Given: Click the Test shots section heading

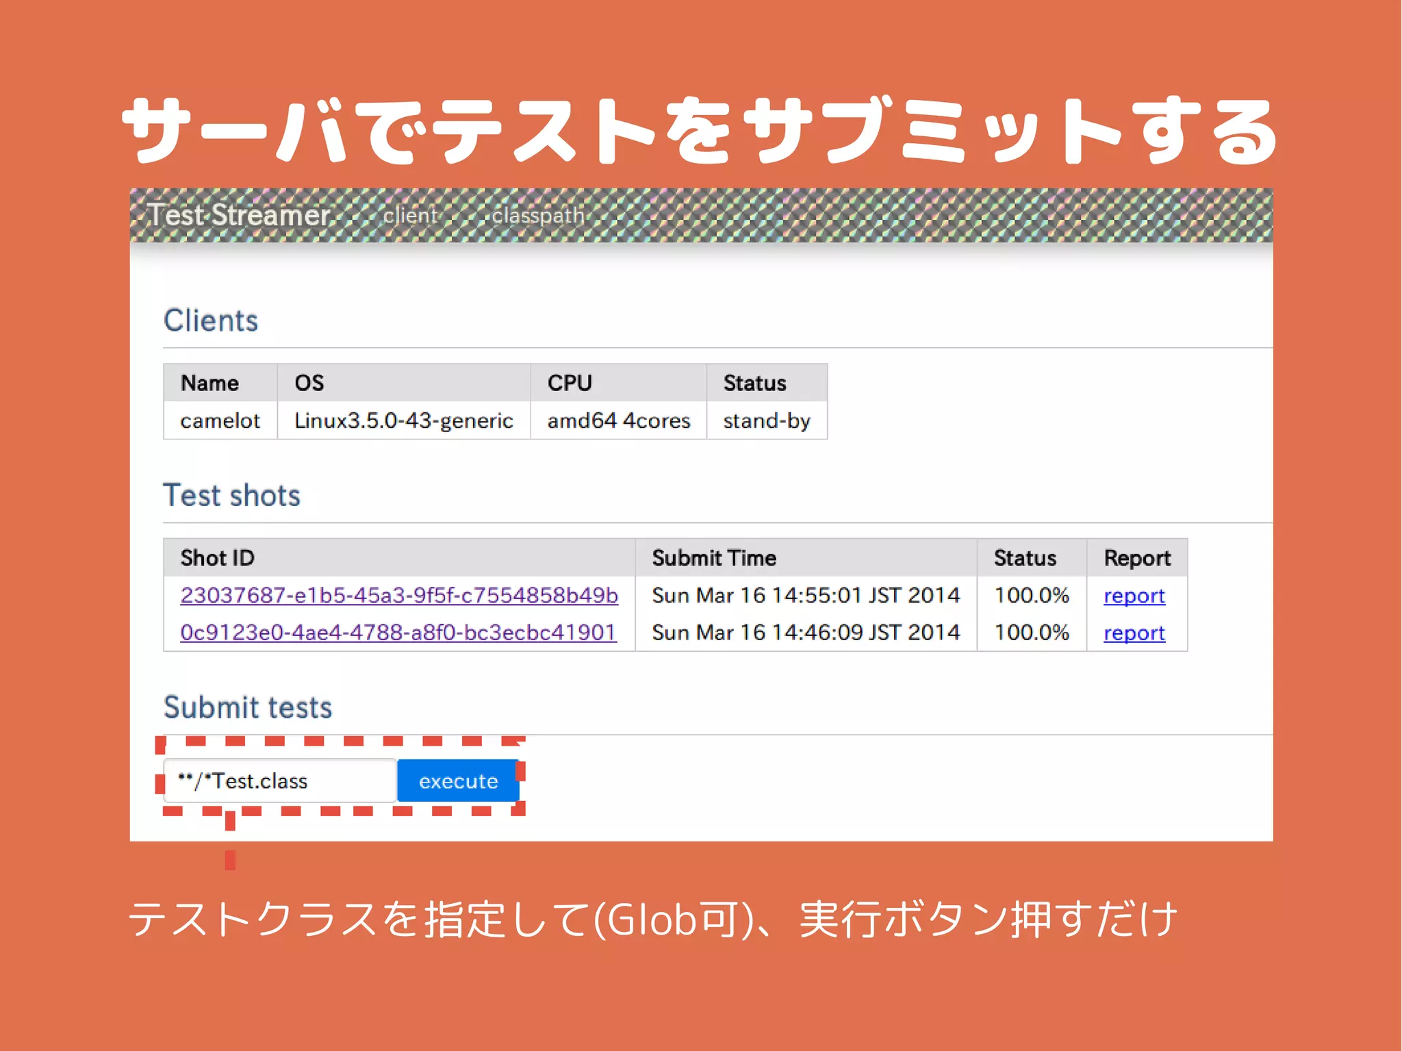Looking at the screenshot, I should (x=232, y=495).
